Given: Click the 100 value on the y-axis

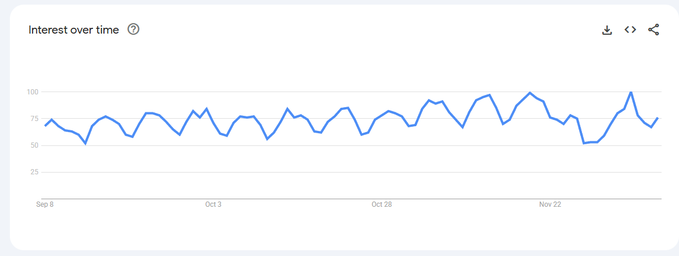Looking at the screenshot, I should point(32,92).
